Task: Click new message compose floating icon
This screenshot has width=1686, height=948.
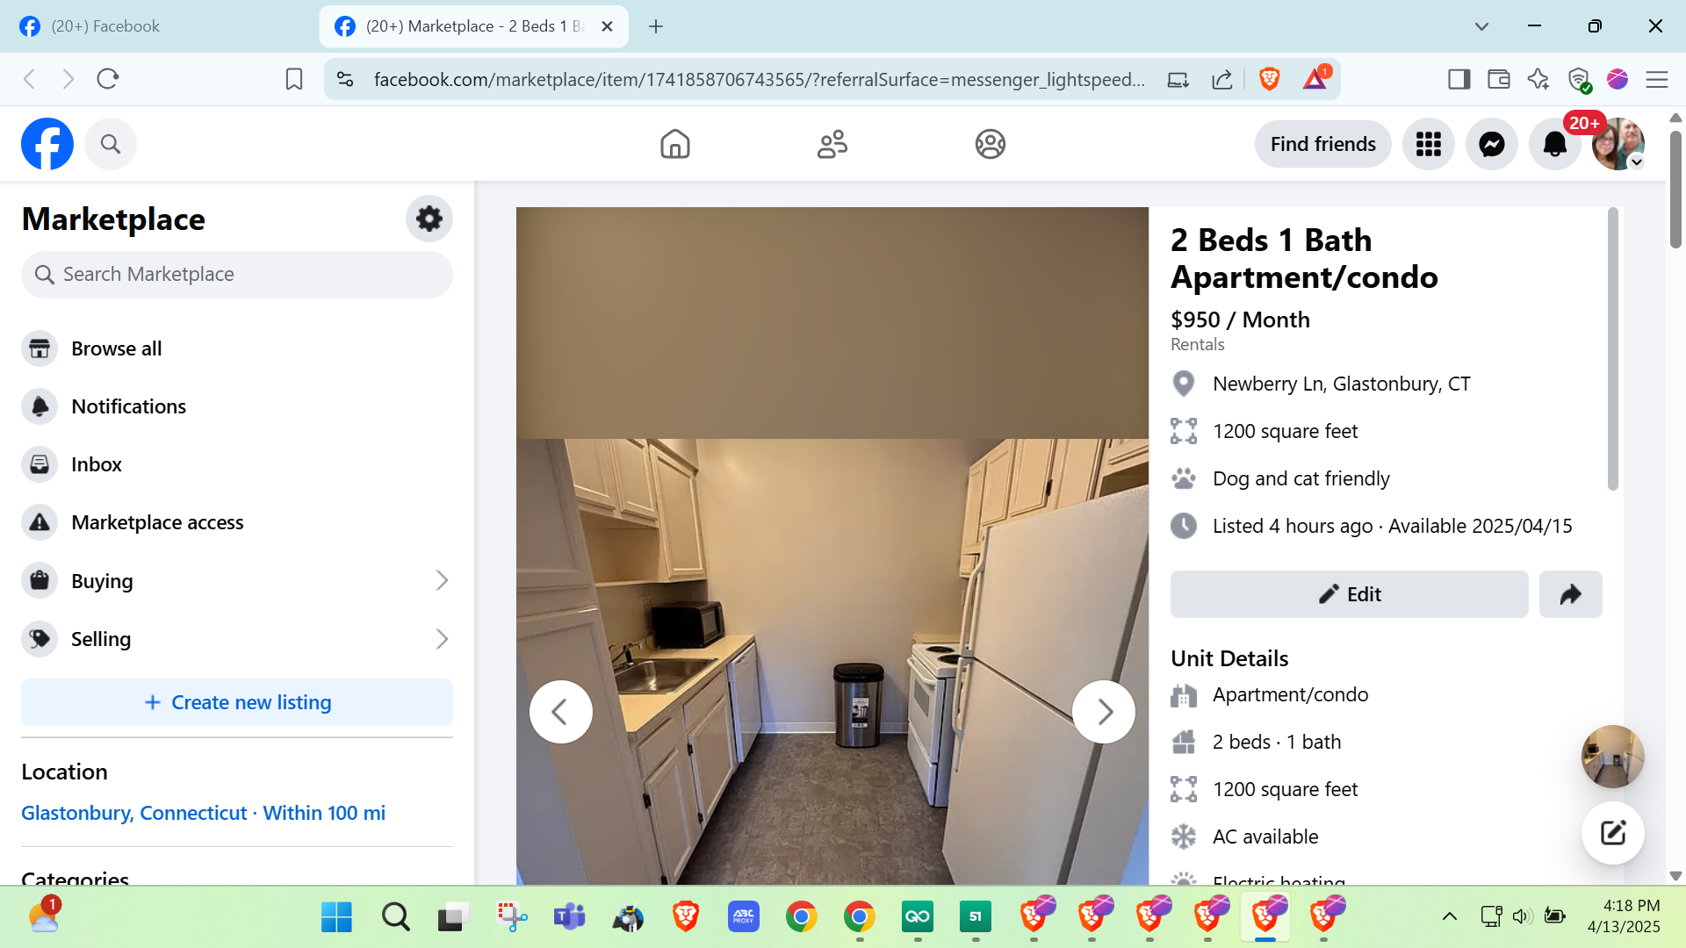Action: (1612, 832)
